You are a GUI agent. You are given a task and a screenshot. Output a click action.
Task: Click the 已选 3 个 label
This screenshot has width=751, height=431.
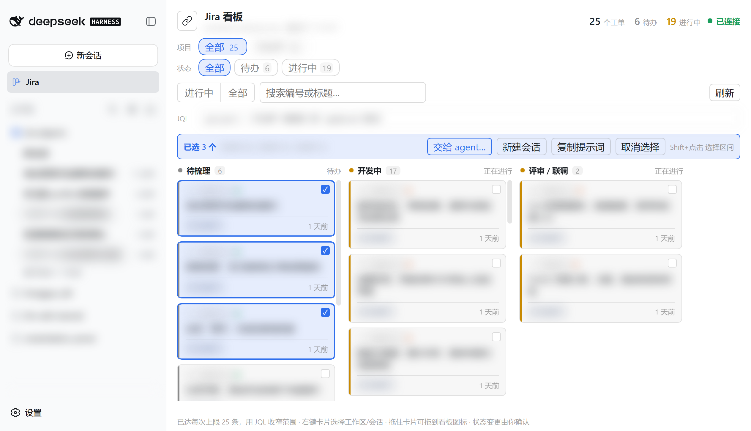tap(200, 147)
